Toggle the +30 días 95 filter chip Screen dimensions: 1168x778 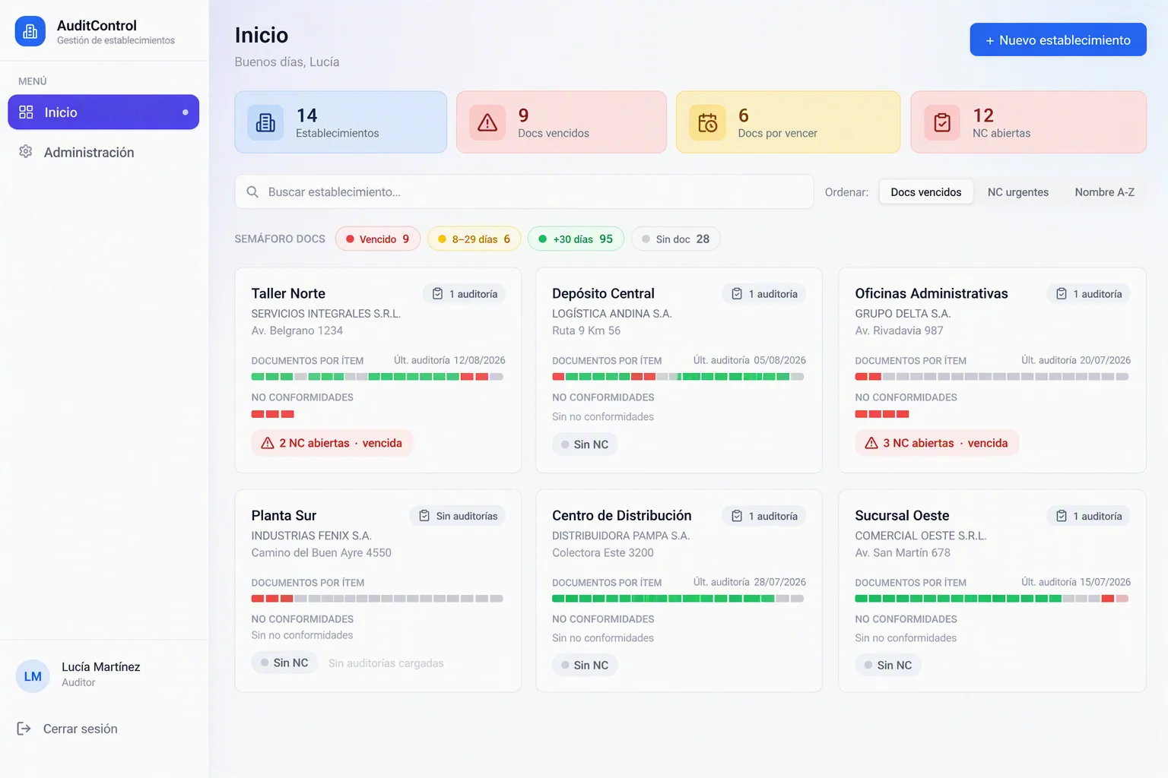pyautogui.click(x=576, y=239)
